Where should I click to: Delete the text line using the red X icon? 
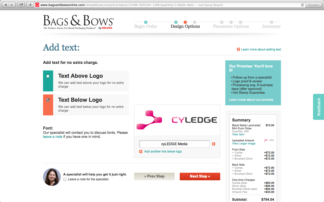click(x=213, y=144)
